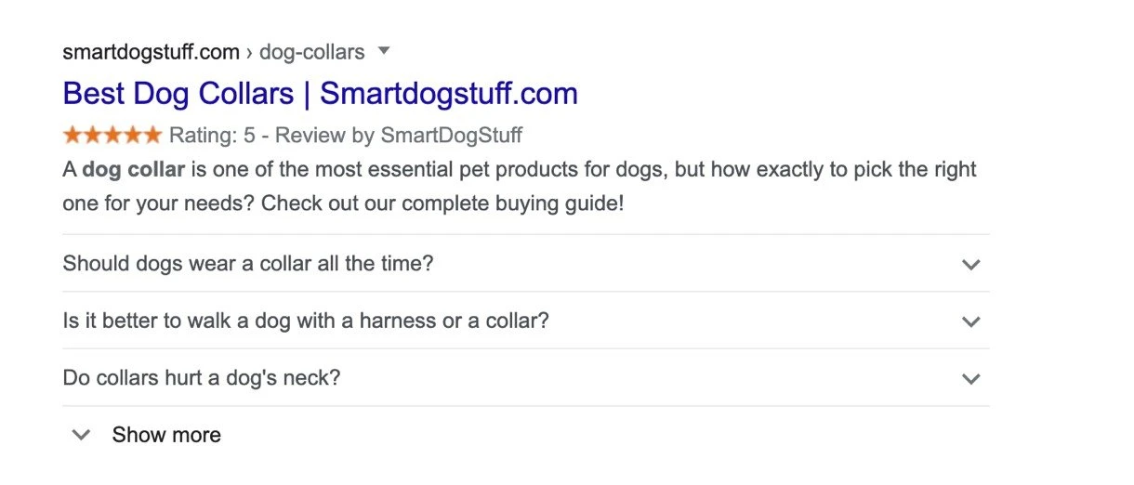Expand question text "Is it better to walk a dog with a harness"
The image size is (1134, 485).
pyautogui.click(x=306, y=321)
